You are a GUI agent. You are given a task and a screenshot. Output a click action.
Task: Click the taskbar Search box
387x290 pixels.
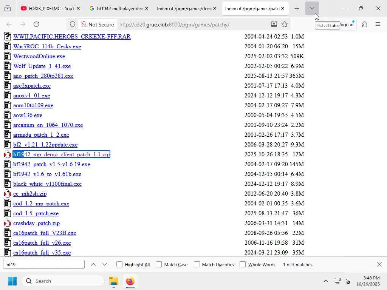(x=63, y=281)
